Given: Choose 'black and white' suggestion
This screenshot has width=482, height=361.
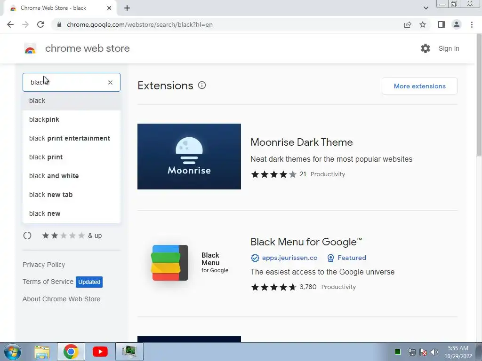Looking at the screenshot, I should 72,176.
